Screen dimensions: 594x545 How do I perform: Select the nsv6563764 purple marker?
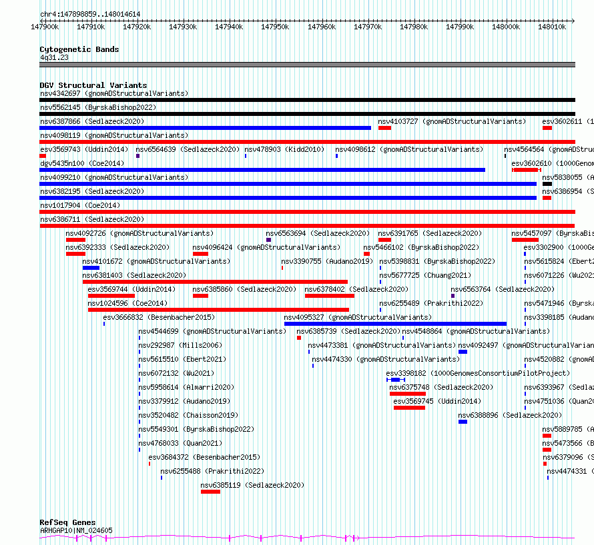pos(453,296)
